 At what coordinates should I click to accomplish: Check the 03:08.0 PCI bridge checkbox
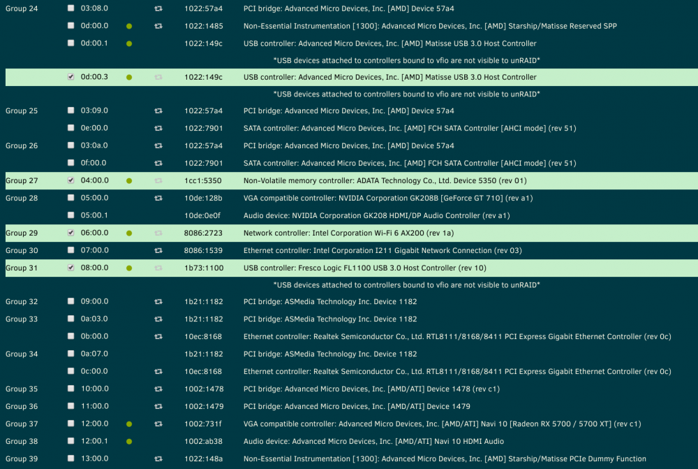70,8
